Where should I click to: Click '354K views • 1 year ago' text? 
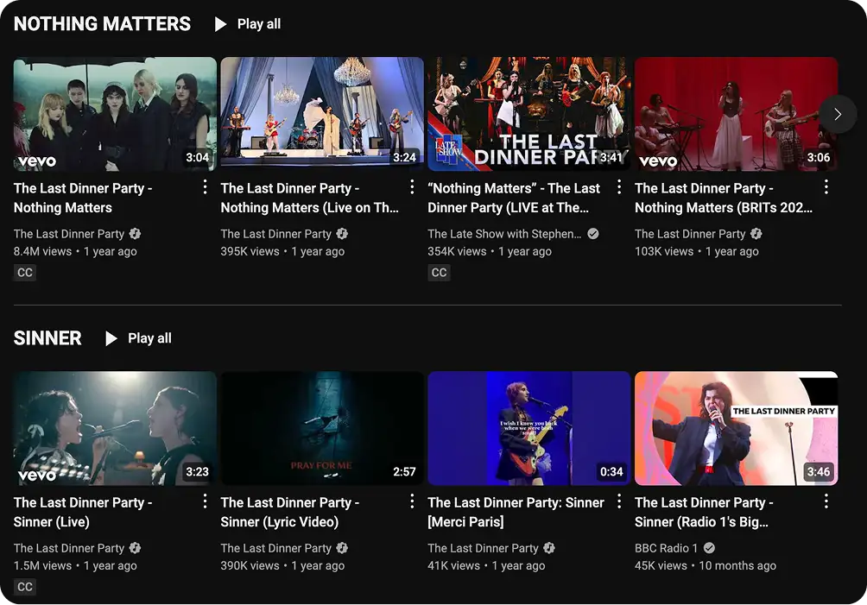click(490, 251)
